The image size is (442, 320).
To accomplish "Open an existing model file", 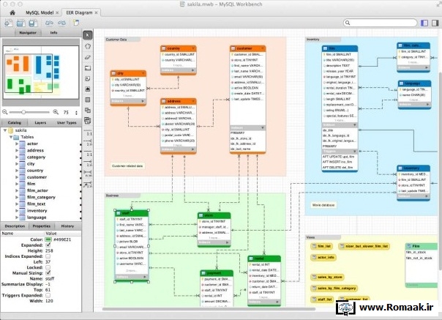I will pyautogui.click(x=20, y=23).
